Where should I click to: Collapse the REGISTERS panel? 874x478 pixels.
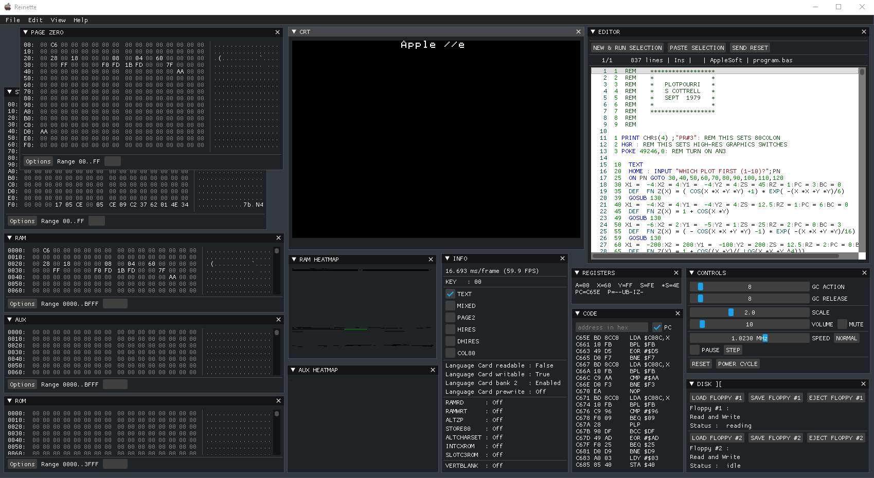coord(577,273)
